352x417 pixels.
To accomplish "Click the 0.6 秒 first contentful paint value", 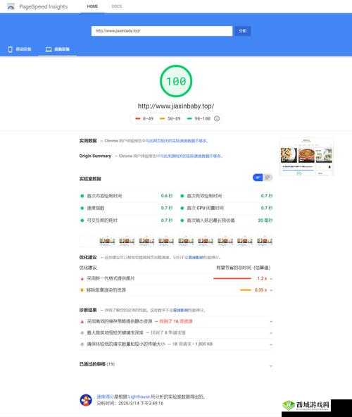I will [x=167, y=196].
